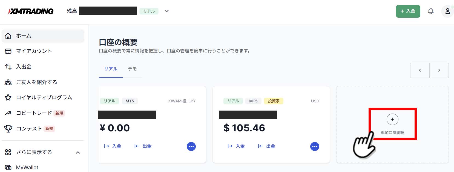This screenshot has height=172, width=454.
Task: Expand the account balance dropdown chevron
Action: pos(166,11)
